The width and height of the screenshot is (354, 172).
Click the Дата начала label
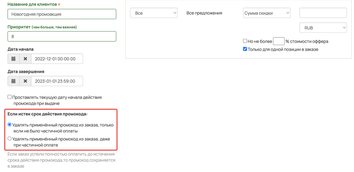[21, 49]
